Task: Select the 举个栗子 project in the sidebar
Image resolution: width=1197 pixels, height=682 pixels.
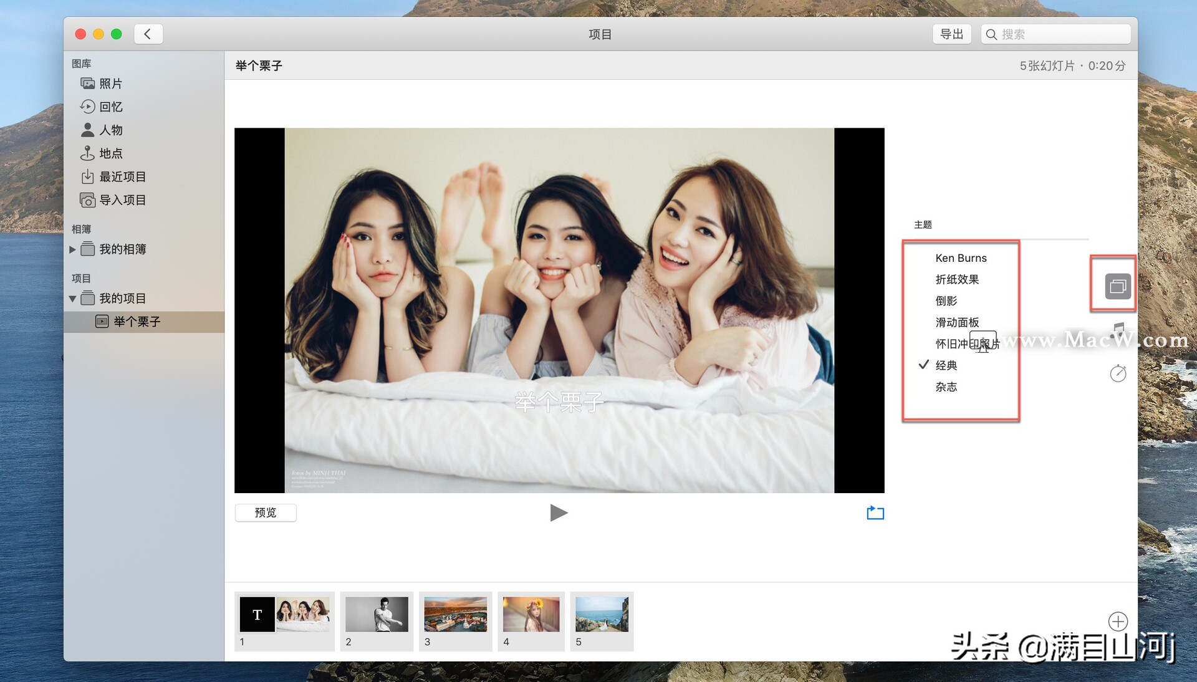Action: tap(137, 322)
